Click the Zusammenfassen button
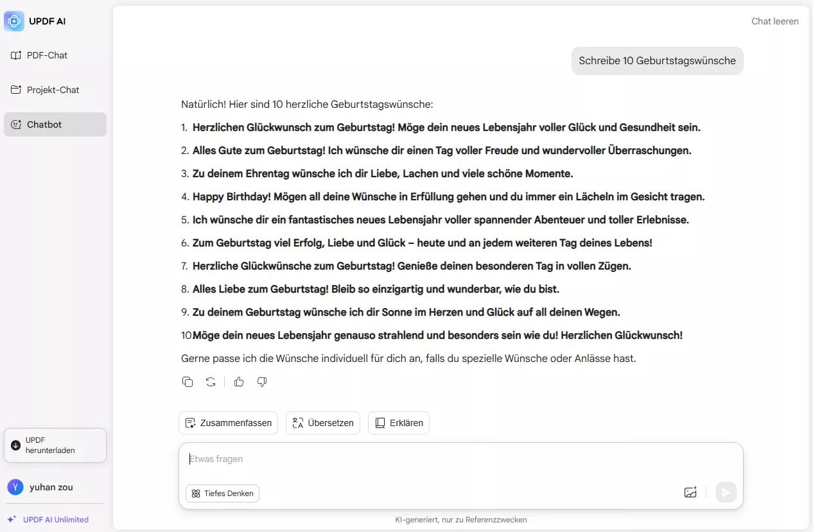Image resolution: width=813 pixels, height=532 pixels. tap(228, 423)
